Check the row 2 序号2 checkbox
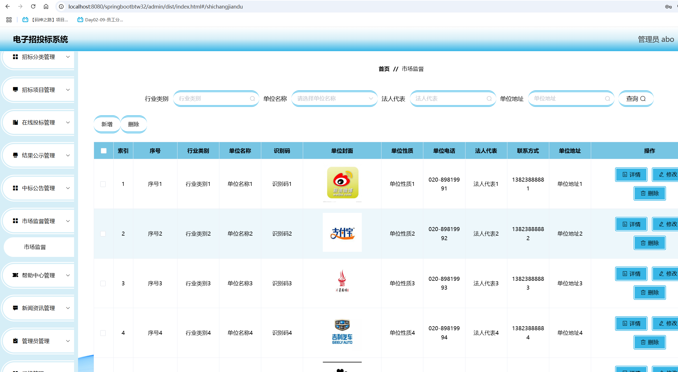Screen dimensions: 678x372 coord(103,234)
